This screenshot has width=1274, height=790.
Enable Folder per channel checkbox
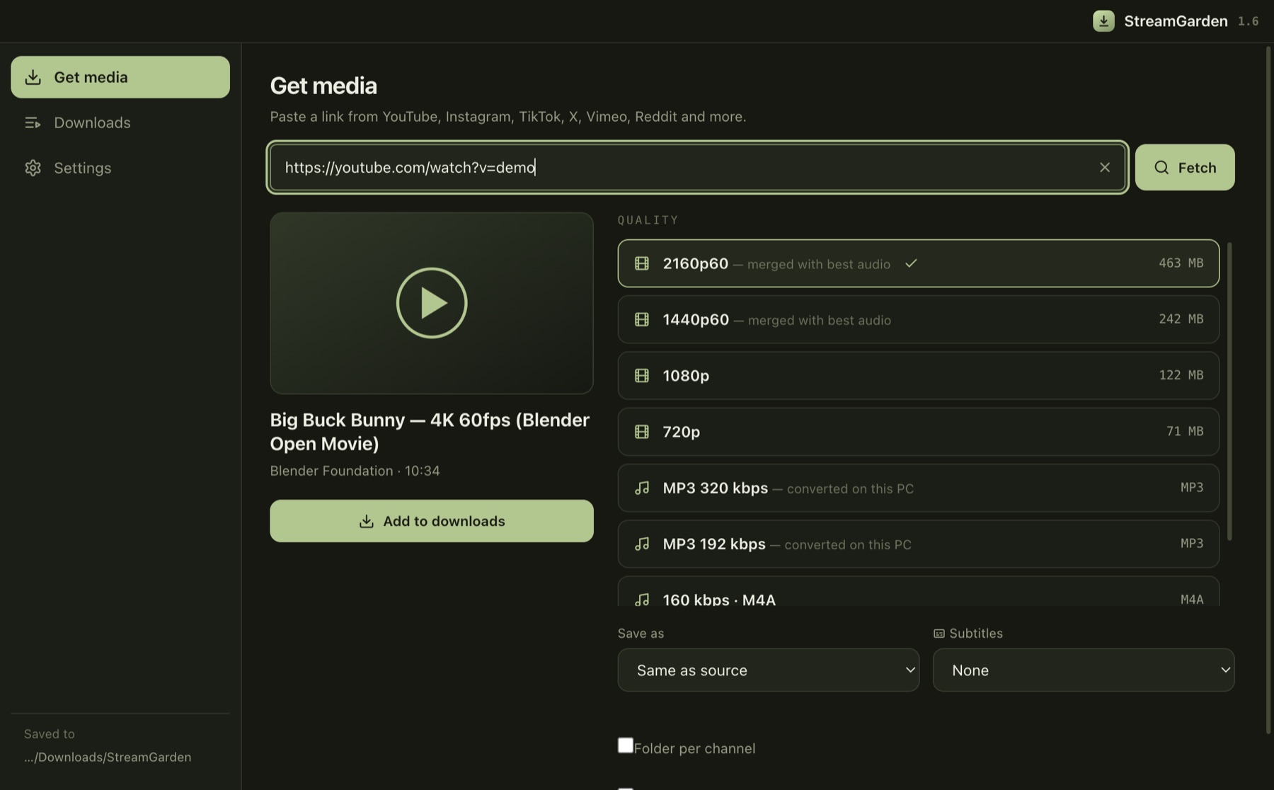coord(625,745)
